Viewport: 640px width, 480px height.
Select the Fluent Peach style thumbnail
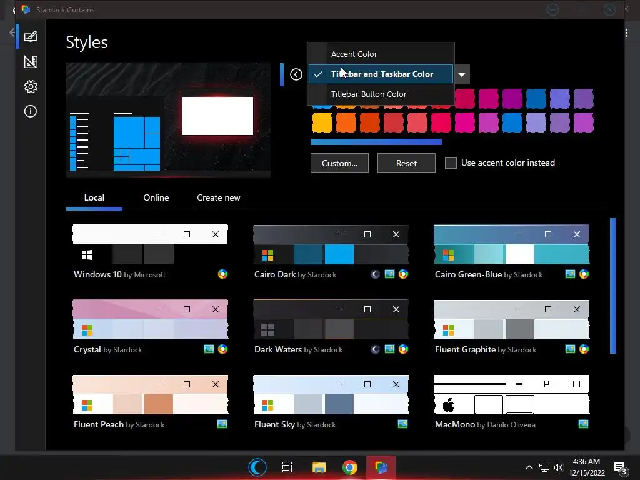pyautogui.click(x=150, y=394)
